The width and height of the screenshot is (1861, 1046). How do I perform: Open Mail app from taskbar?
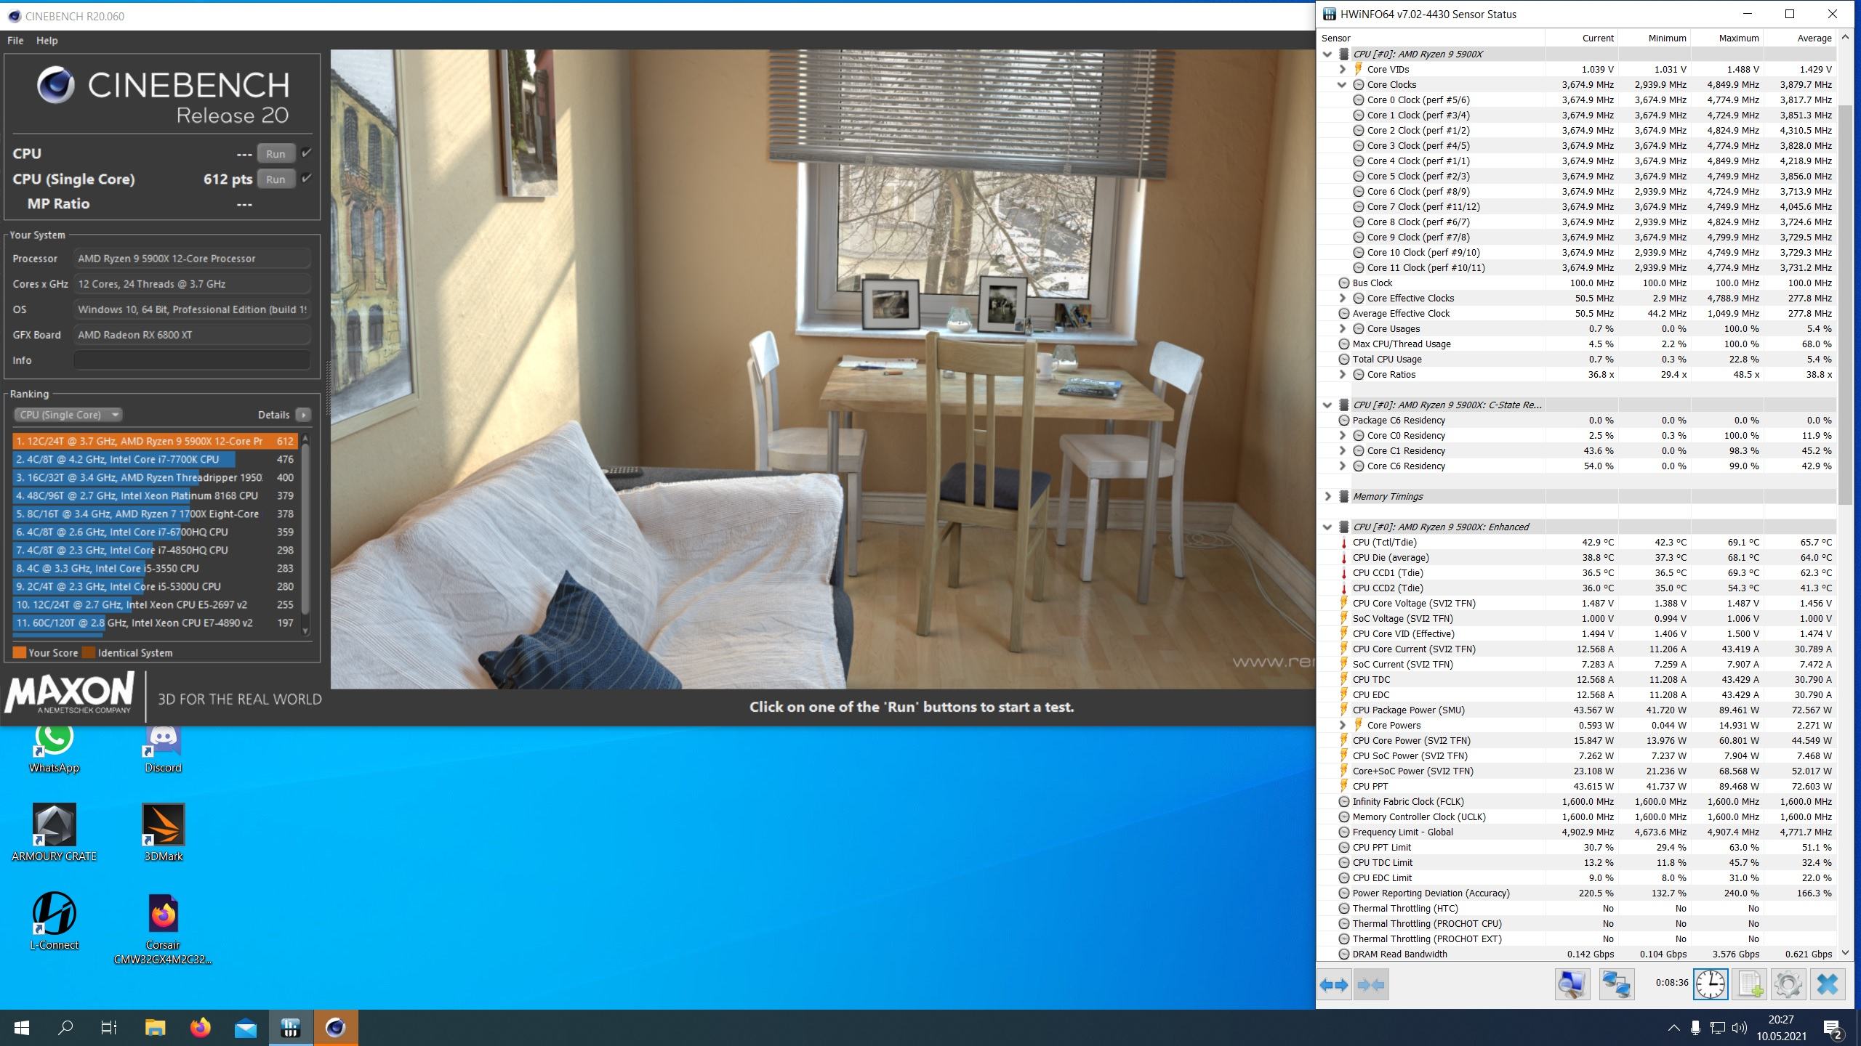(245, 1028)
